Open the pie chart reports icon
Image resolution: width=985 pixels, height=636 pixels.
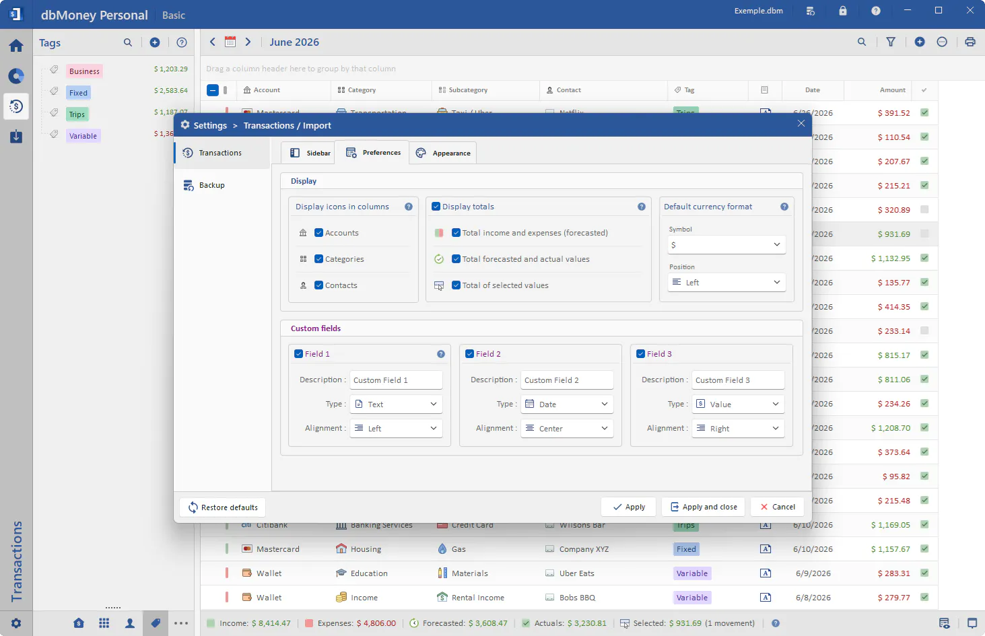pos(16,76)
